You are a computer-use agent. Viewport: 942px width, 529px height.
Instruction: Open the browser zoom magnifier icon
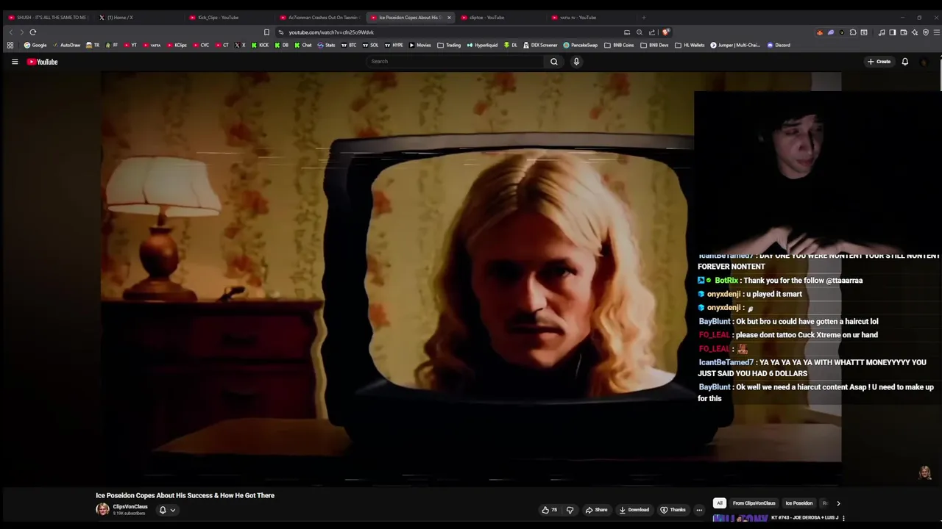[x=639, y=32]
